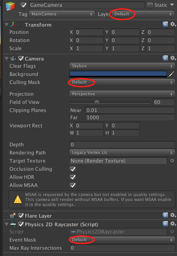Screen dimensions: 177x256
Task: Click the Field of View slider handle
Action: pos(97,102)
